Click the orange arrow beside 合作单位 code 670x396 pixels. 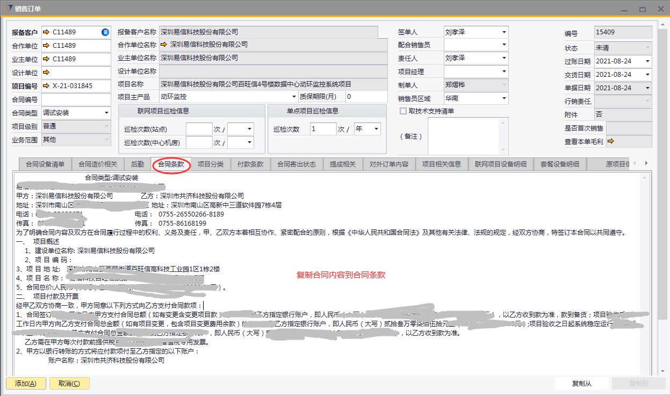pyautogui.click(x=46, y=46)
